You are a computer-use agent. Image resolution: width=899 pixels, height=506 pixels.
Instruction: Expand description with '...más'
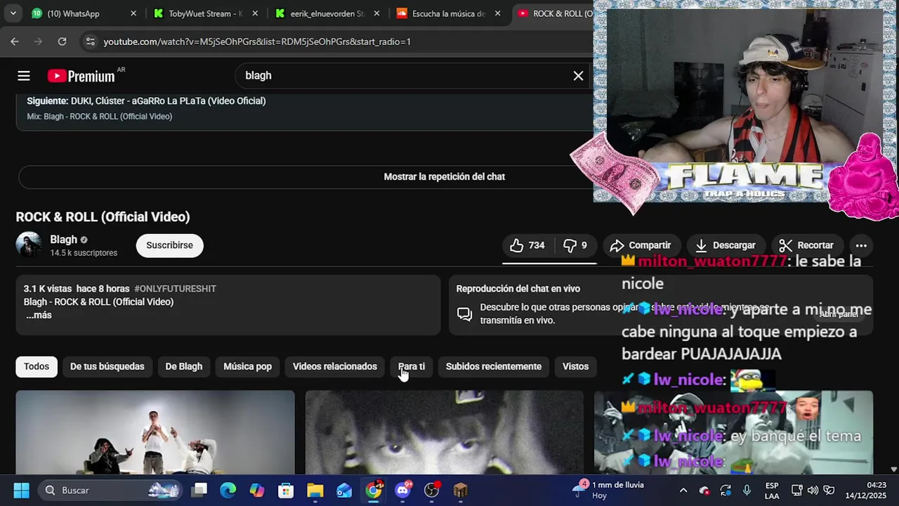[x=39, y=316]
